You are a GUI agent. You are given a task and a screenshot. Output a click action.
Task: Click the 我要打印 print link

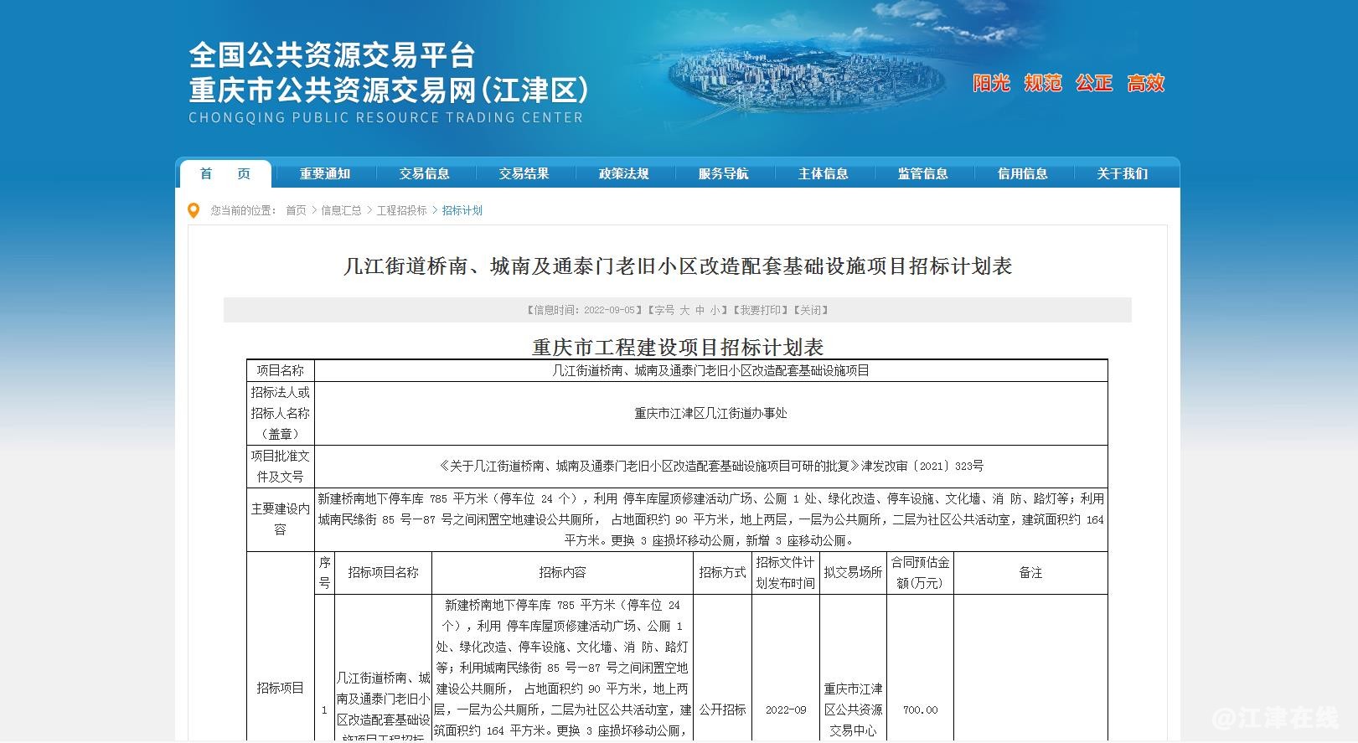point(759,310)
